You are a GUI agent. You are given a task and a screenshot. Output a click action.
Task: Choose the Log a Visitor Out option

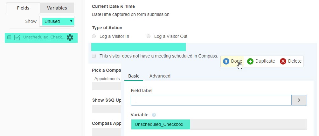149,36
